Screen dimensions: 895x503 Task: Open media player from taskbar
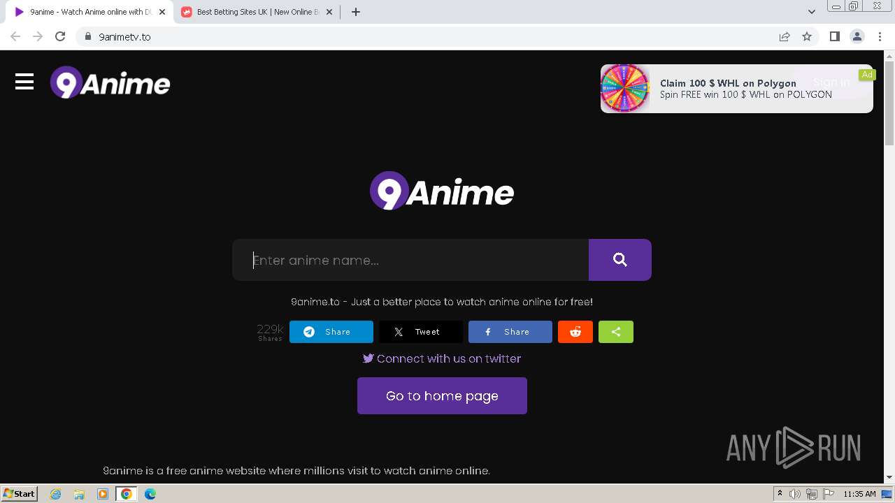[x=103, y=494]
